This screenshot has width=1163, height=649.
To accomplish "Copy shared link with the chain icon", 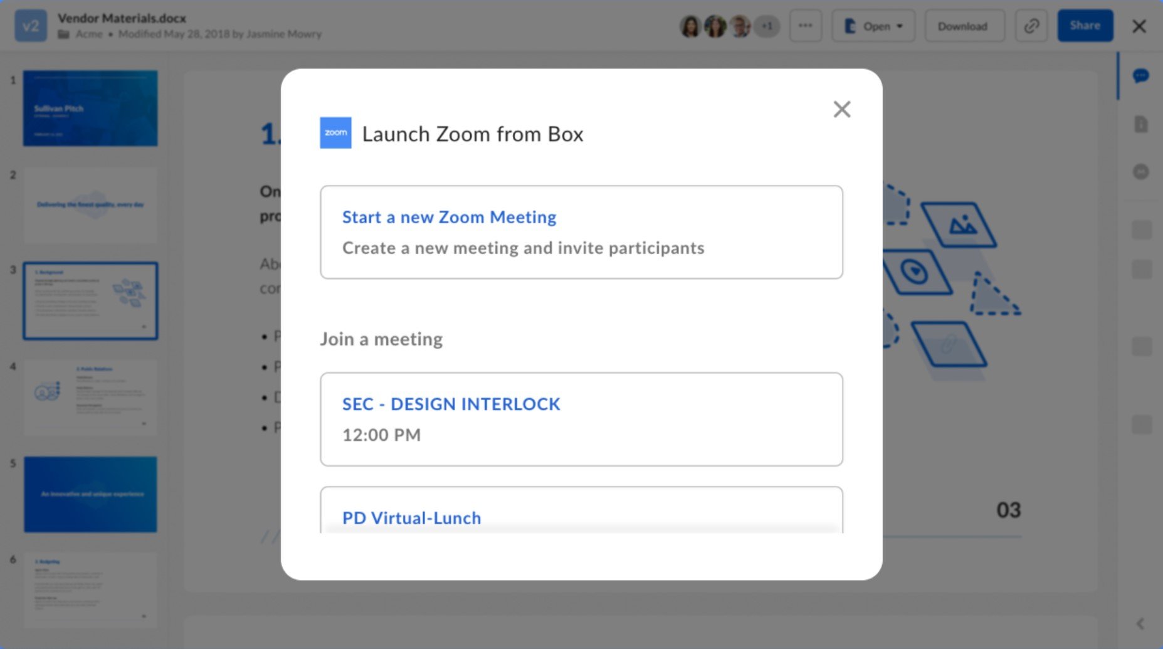I will point(1031,26).
